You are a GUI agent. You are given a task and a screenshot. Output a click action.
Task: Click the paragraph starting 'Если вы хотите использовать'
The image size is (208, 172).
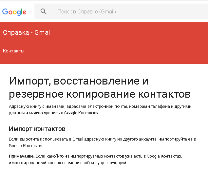(x=103, y=143)
